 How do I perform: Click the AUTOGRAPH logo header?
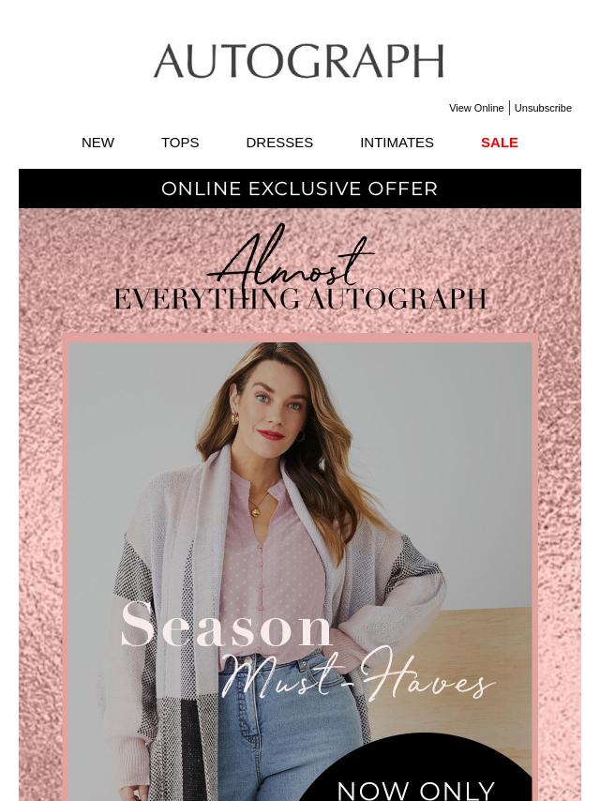pos(299,61)
